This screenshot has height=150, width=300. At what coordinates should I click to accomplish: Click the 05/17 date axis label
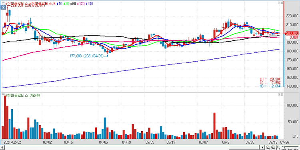pos(171,142)
